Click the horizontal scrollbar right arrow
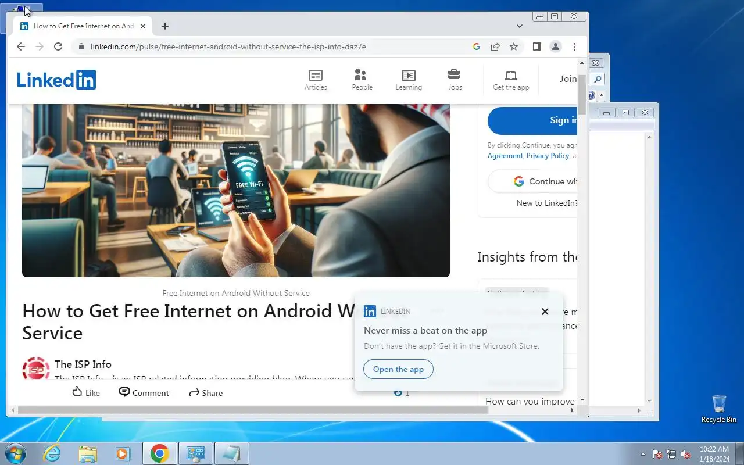Image resolution: width=744 pixels, height=465 pixels. [x=573, y=410]
